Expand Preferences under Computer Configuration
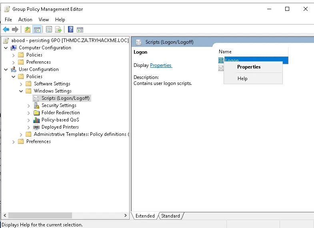Screen dimensions: 314x228 point(14,63)
